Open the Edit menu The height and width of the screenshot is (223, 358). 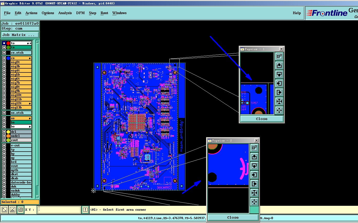click(x=18, y=13)
